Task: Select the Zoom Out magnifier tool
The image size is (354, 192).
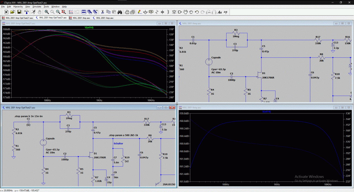Action: click(x=58, y=12)
